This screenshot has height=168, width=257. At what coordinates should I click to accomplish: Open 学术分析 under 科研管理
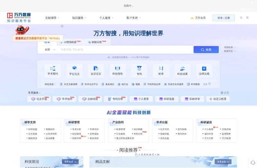tap(76, 129)
